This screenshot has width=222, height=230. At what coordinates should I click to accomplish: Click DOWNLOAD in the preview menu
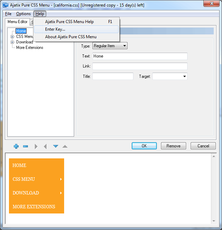(x=37, y=193)
